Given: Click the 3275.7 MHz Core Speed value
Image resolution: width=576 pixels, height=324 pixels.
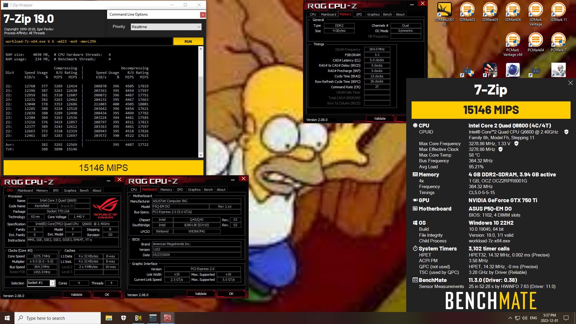Looking at the screenshot, I should point(42,256).
